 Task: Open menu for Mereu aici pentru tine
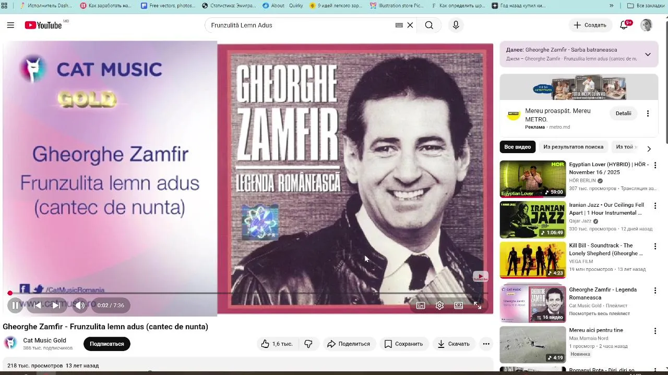655,331
